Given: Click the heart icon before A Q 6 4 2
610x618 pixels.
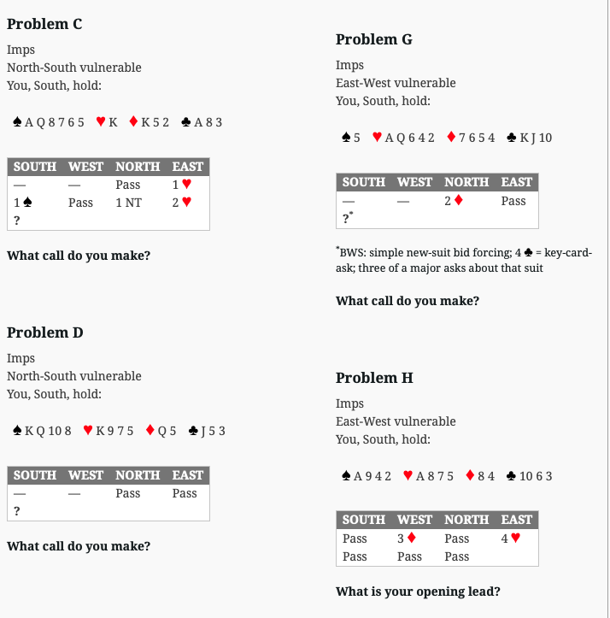Looking at the screenshot, I should [377, 137].
